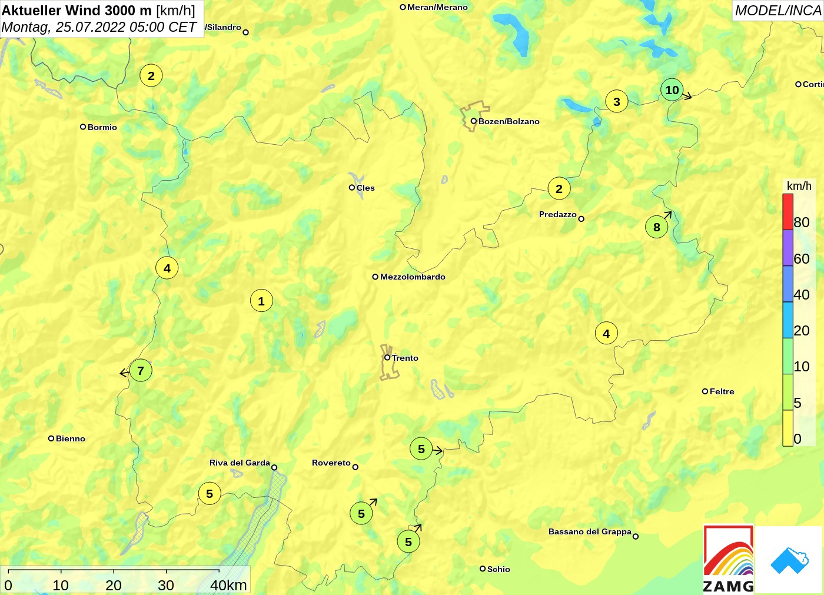
Task: Click the Meran/Merano label
Action: [437, 7]
